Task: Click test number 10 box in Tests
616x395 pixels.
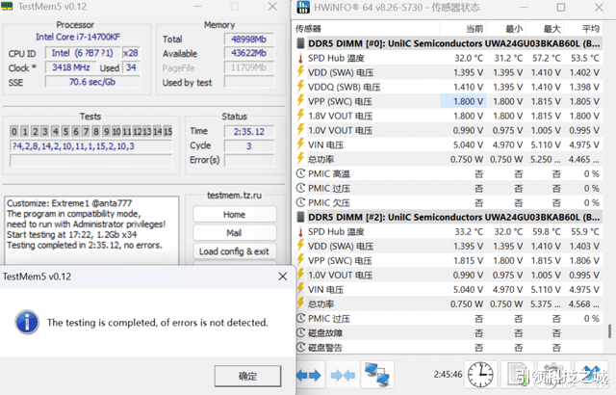Action: (x=116, y=132)
